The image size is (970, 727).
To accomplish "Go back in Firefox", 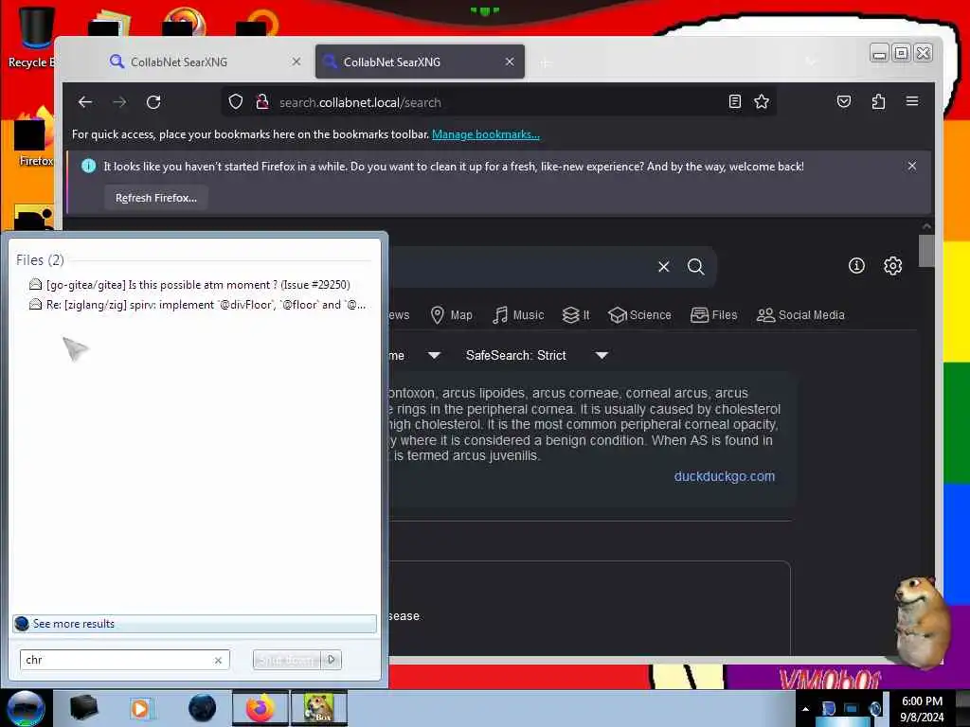I will (85, 102).
